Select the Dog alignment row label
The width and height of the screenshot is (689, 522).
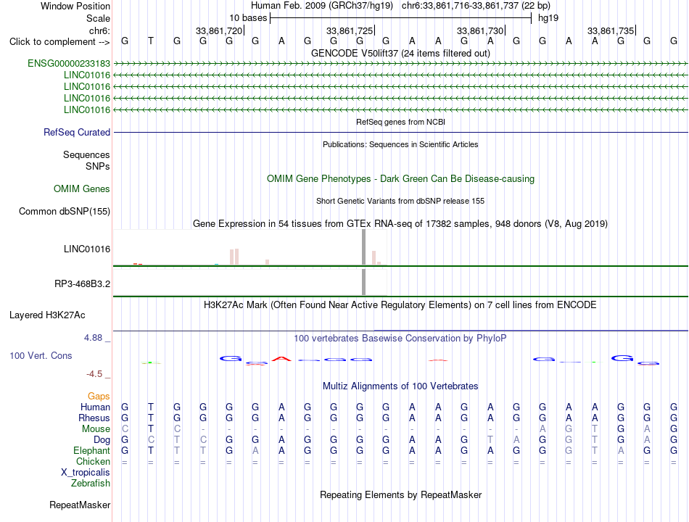[102, 440]
